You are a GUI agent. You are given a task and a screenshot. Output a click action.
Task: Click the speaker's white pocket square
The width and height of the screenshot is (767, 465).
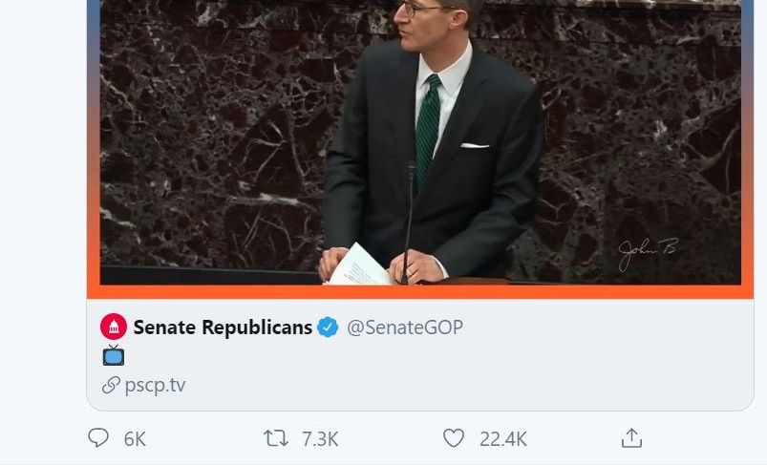(475, 145)
